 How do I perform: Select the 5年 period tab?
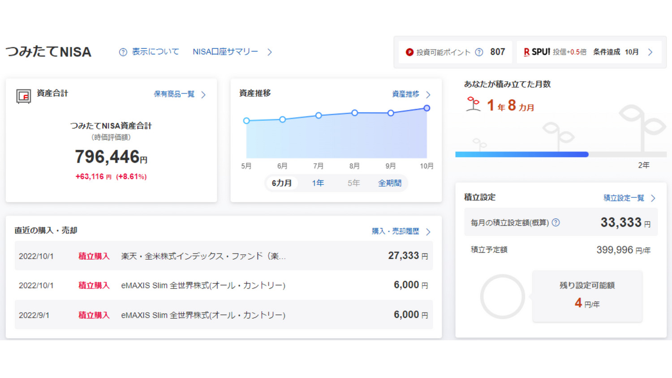pyautogui.click(x=353, y=183)
